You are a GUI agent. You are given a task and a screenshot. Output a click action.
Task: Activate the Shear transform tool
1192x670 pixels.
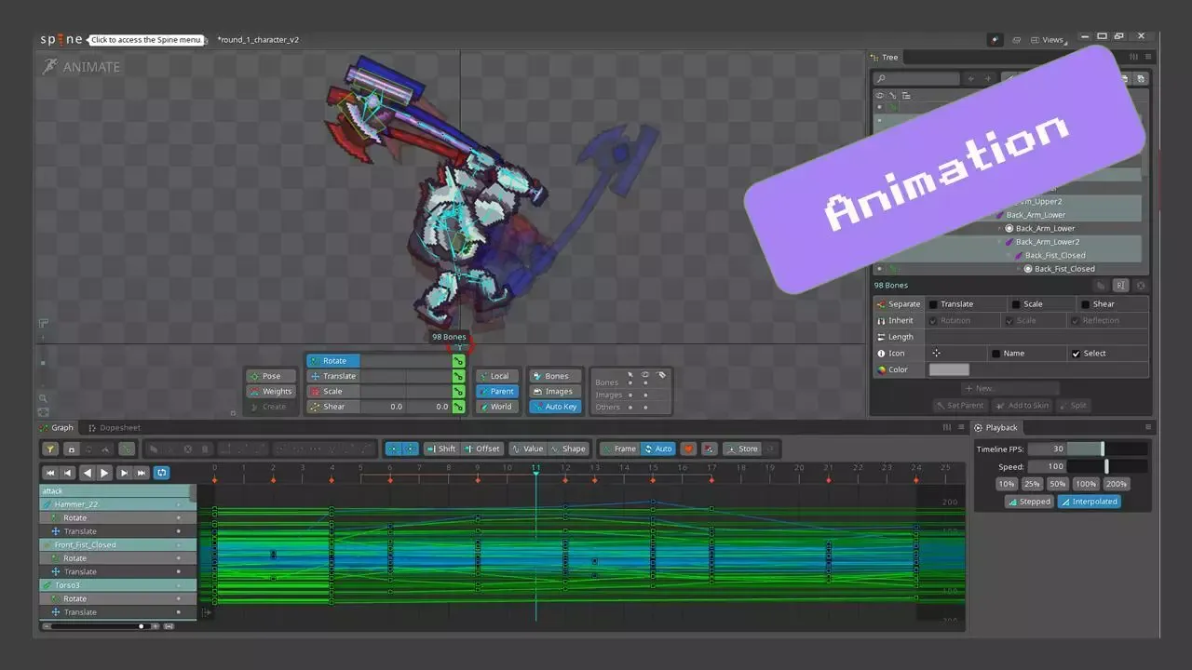tap(333, 407)
